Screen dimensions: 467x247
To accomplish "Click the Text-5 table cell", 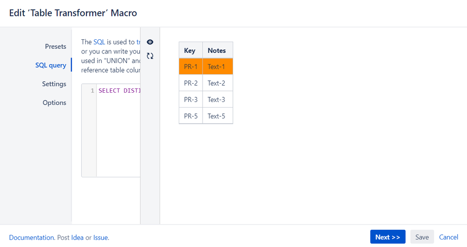I will 218,116.
